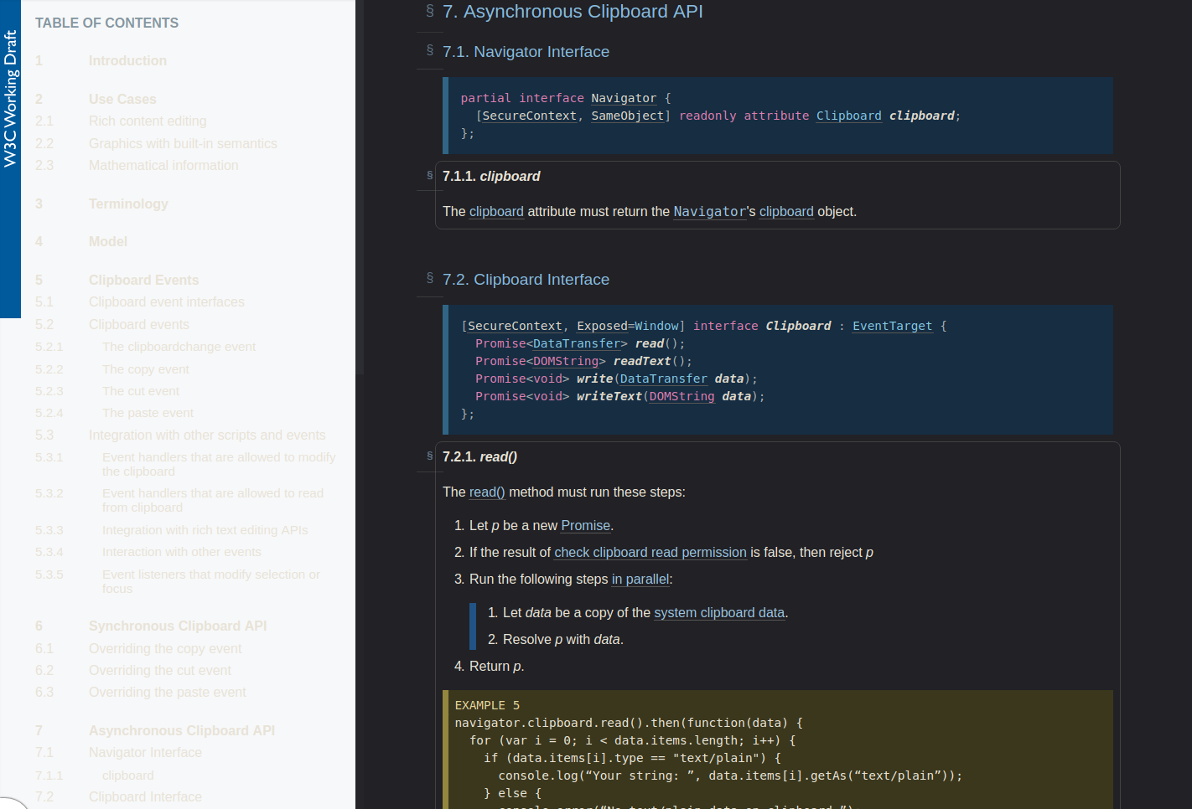
Task: Open the SecureContext link in the Navigator IDL
Action: click(529, 116)
